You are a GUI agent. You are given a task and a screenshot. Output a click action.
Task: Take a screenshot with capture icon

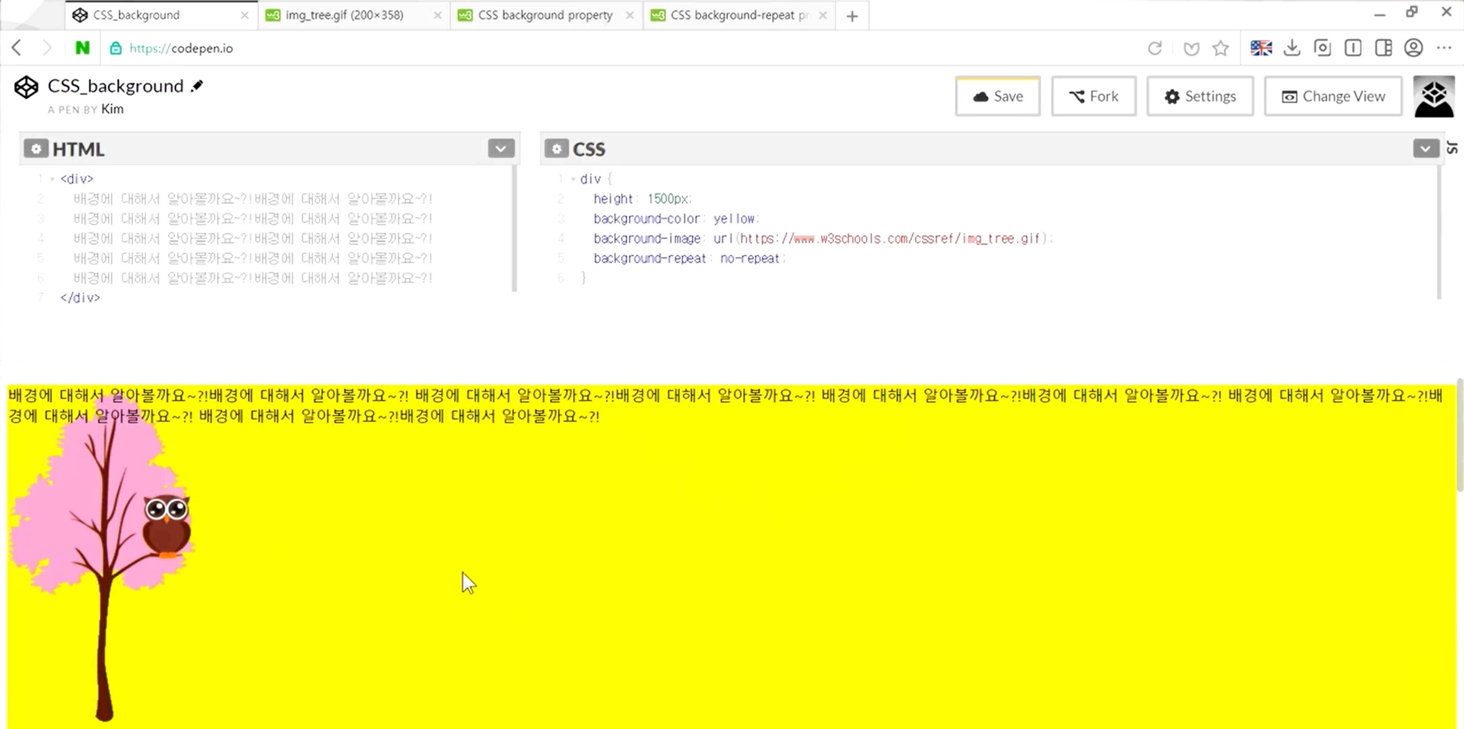1323,48
